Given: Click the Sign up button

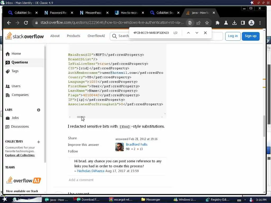Looking at the screenshot, I should click(251, 36).
